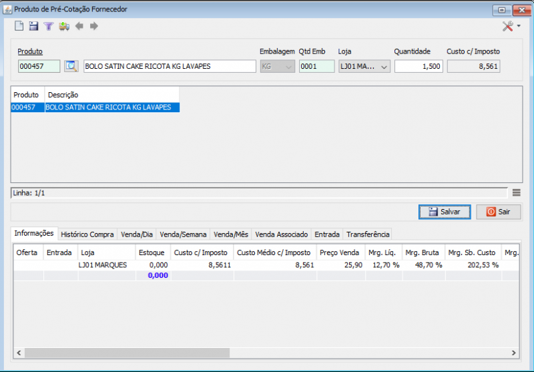Click the LJ01 MARQUES cell
The width and height of the screenshot is (534, 372).
click(107, 265)
